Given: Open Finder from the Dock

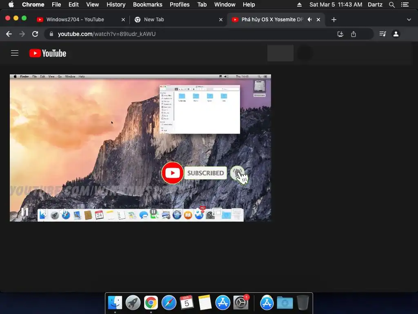Looking at the screenshot, I should coord(115,303).
